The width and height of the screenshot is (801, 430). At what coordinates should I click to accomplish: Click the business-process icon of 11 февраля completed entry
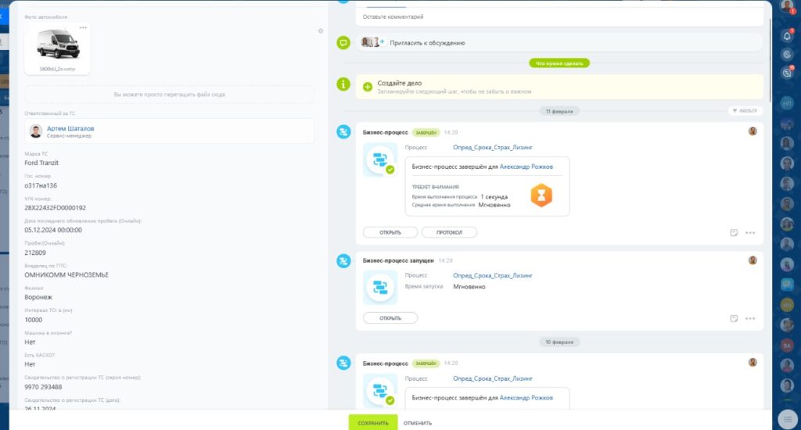[343, 132]
